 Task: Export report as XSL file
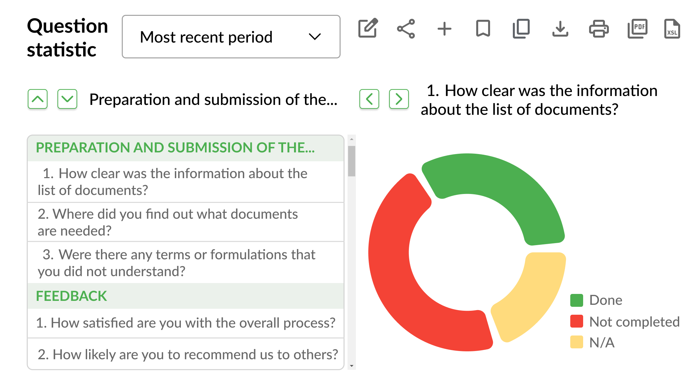[x=672, y=29]
